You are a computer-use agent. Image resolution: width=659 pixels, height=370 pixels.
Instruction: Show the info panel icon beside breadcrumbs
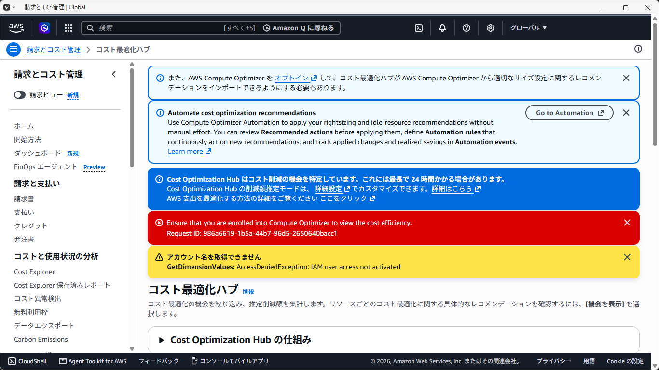click(x=638, y=49)
